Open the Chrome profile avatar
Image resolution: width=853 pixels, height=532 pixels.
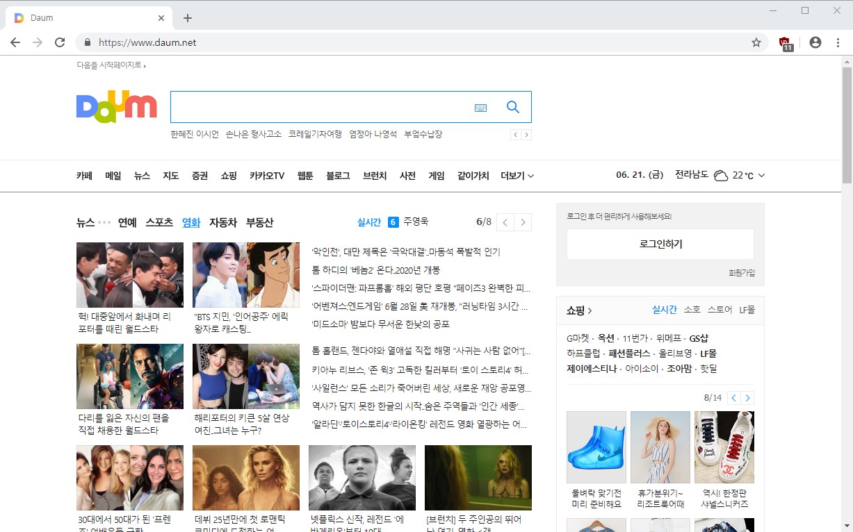815,42
